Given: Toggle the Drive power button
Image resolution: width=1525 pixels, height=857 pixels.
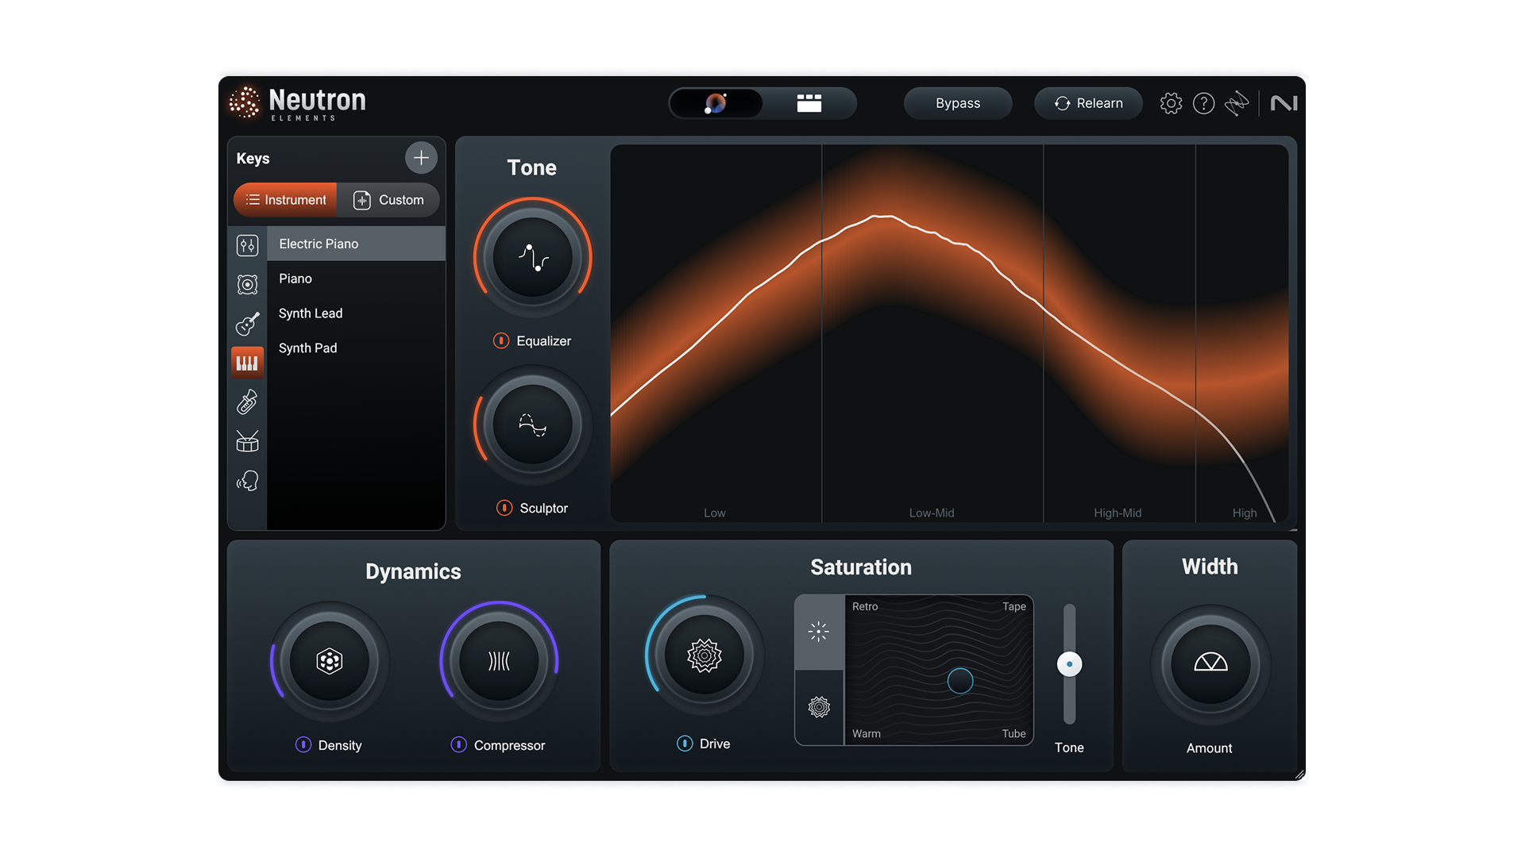Looking at the screenshot, I should [685, 744].
